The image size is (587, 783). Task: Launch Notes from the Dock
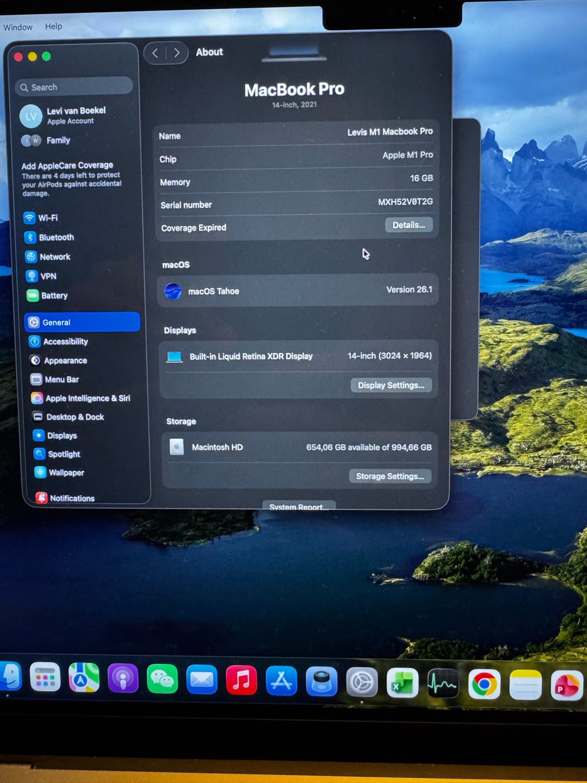(525, 685)
